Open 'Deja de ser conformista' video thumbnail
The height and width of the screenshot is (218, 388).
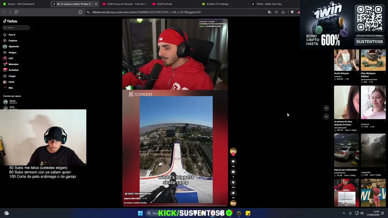[x=346, y=150]
